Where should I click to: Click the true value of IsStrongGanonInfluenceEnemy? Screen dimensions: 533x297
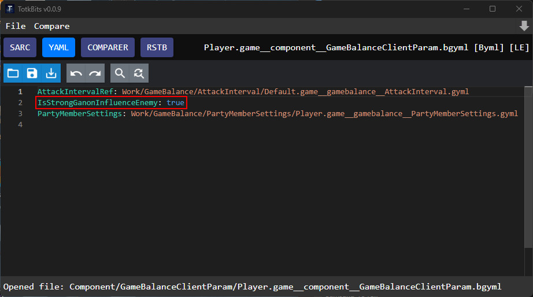pyautogui.click(x=175, y=103)
